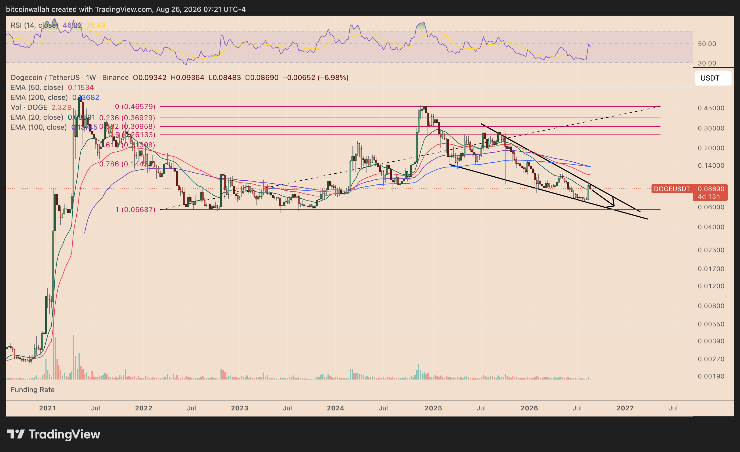This screenshot has width=740, height=452.
Task: Click the 0.04000 price axis label
Action: point(711,227)
